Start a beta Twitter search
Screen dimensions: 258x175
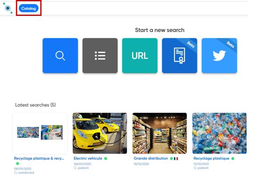click(x=219, y=56)
